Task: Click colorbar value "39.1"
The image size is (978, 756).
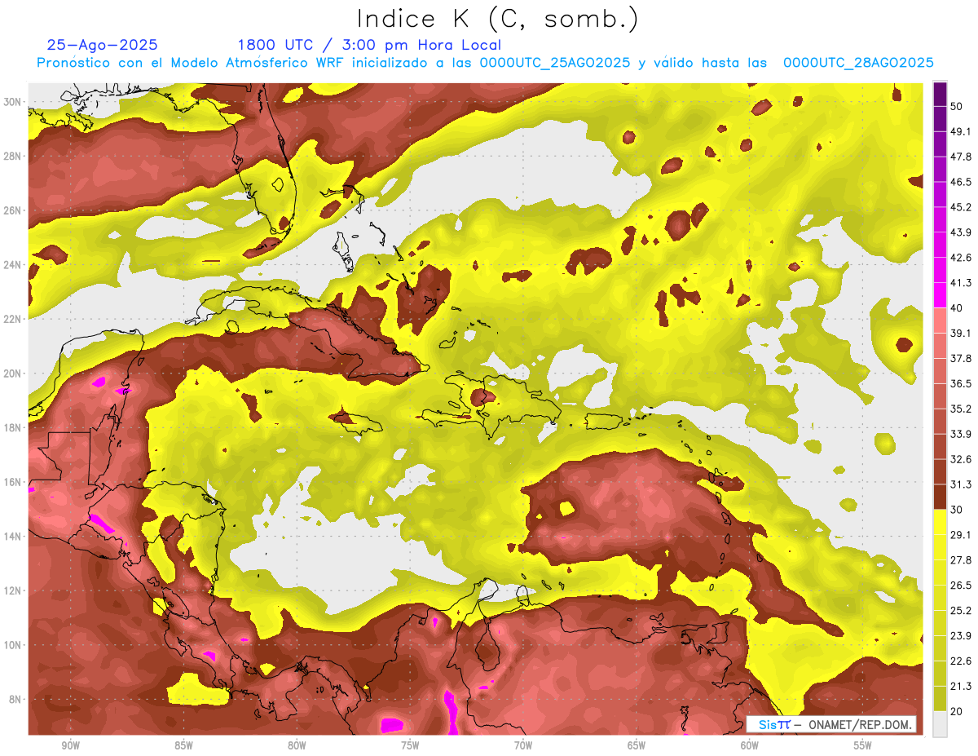Action: tap(960, 334)
